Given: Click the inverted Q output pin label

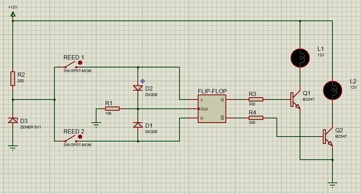Looking at the screenshot, I should click(x=222, y=118).
